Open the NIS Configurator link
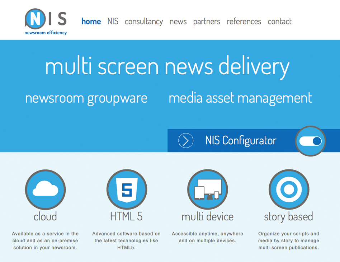This screenshot has height=262, width=340. coord(241,141)
